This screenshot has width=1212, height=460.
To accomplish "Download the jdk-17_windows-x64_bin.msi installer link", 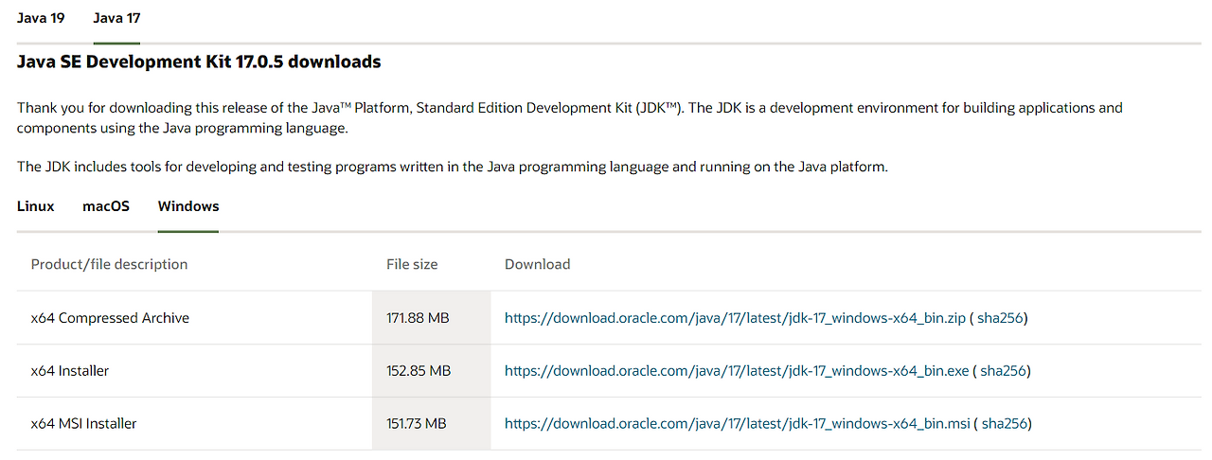I will [738, 424].
